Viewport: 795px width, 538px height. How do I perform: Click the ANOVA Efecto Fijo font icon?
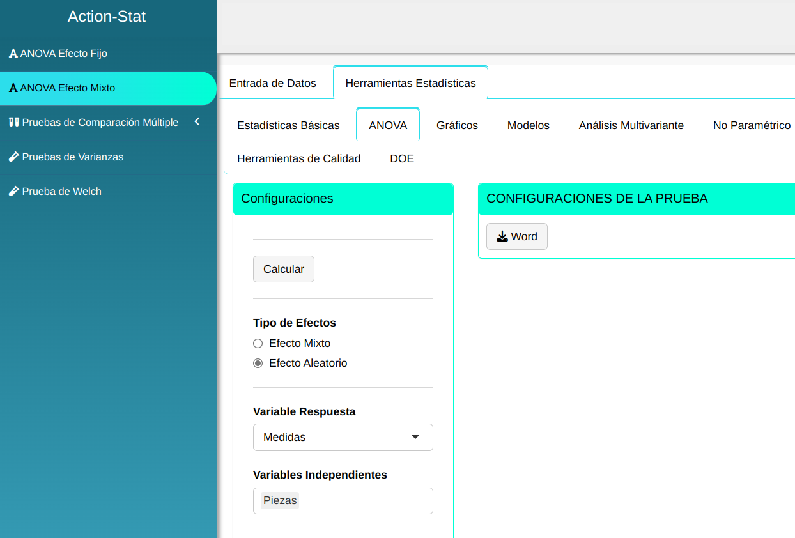coord(13,54)
